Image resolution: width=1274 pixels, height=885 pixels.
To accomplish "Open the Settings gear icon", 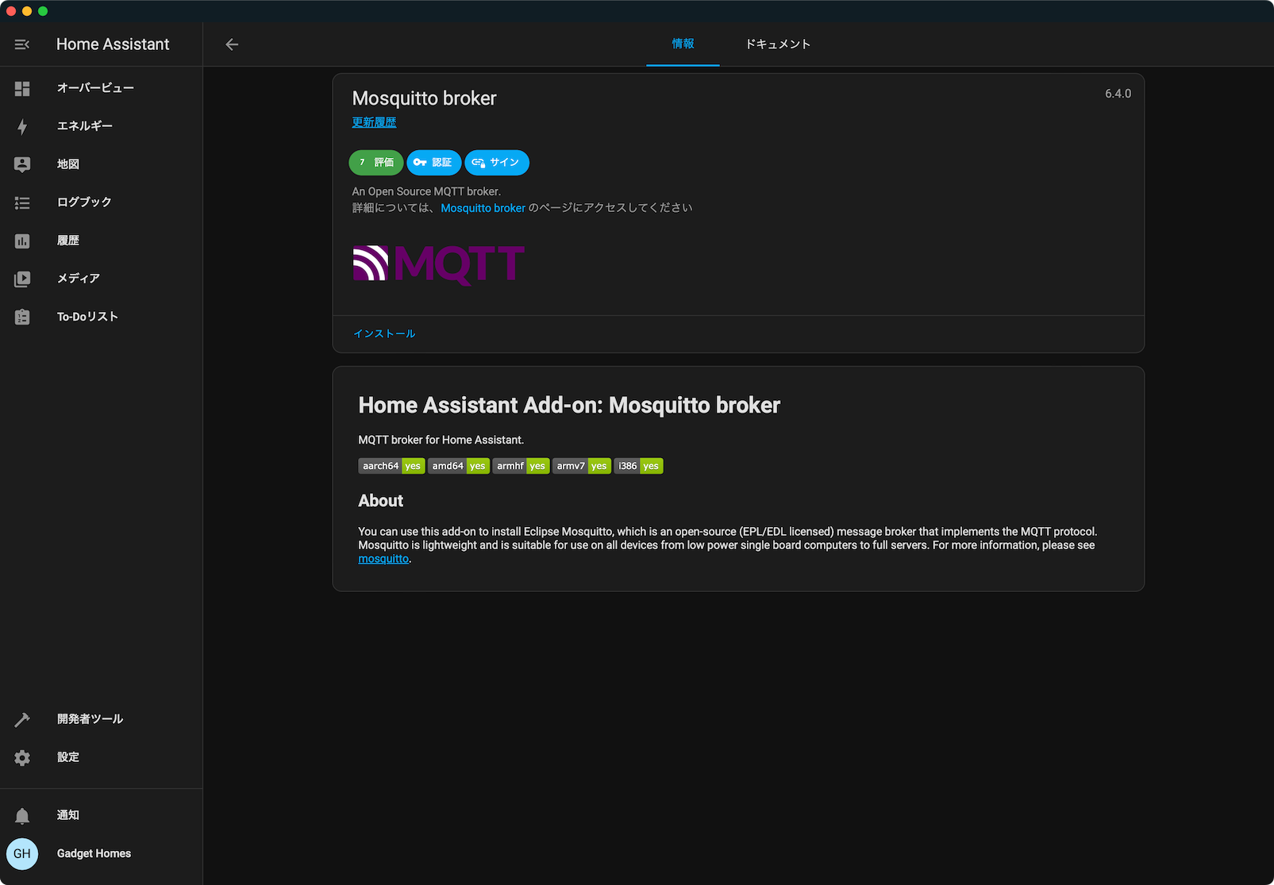I will pyautogui.click(x=22, y=757).
